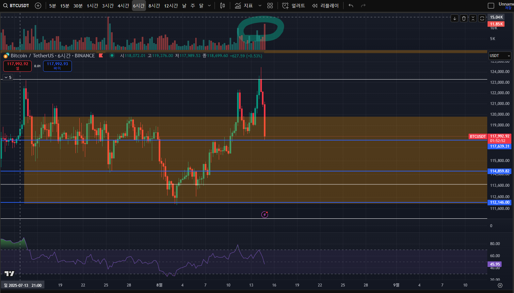Delete the volume pane with trash icon
The height and width of the screenshot is (293, 514).
464,18
